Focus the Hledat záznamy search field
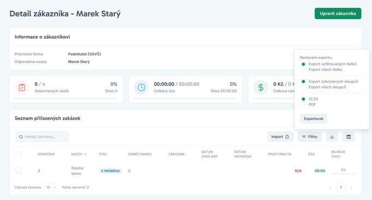 42,137
